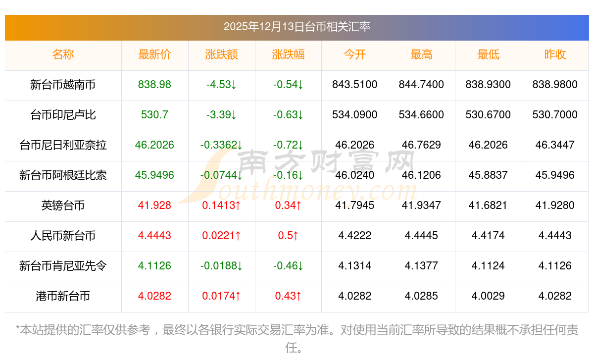Click the 今开 column header
The width and height of the screenshot is (594, 363).
(355, 54)
